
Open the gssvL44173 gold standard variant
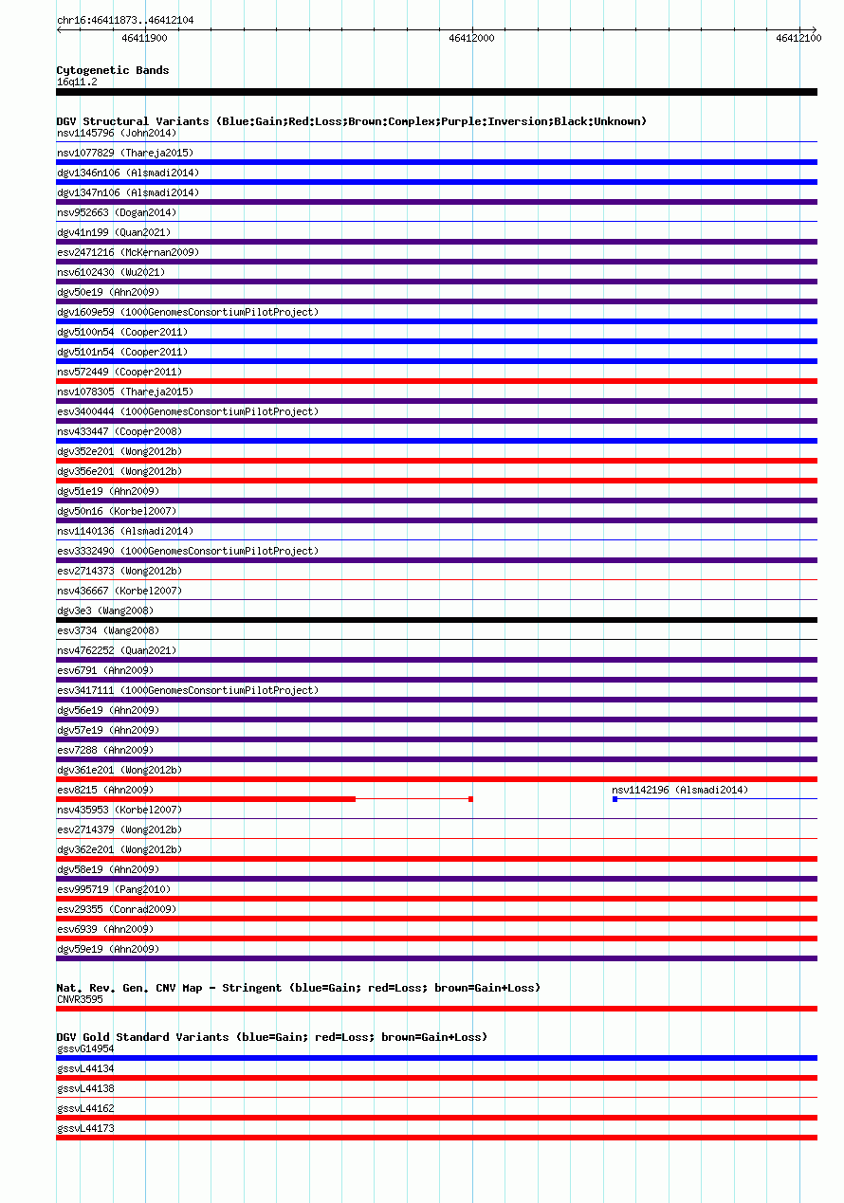(x=436, y=1138)
